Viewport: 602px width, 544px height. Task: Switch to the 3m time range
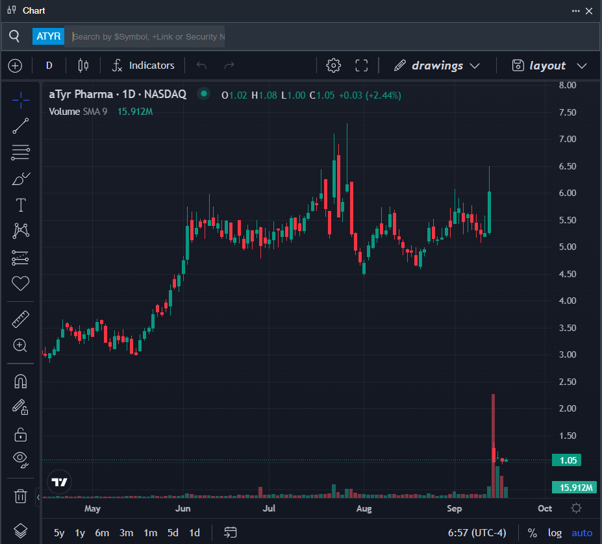click(x=126, y=533)
